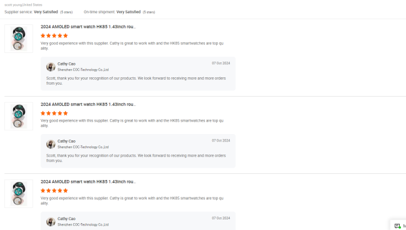Open second review's smart watch thumbnail
This screenshot has width=406, height=230.
pyautogui.click(x=19, y=117)
